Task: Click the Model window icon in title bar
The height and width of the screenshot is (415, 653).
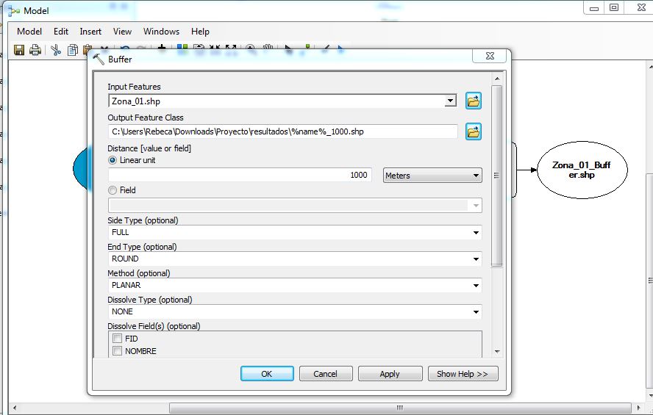Action: click(x=13, y=11)
